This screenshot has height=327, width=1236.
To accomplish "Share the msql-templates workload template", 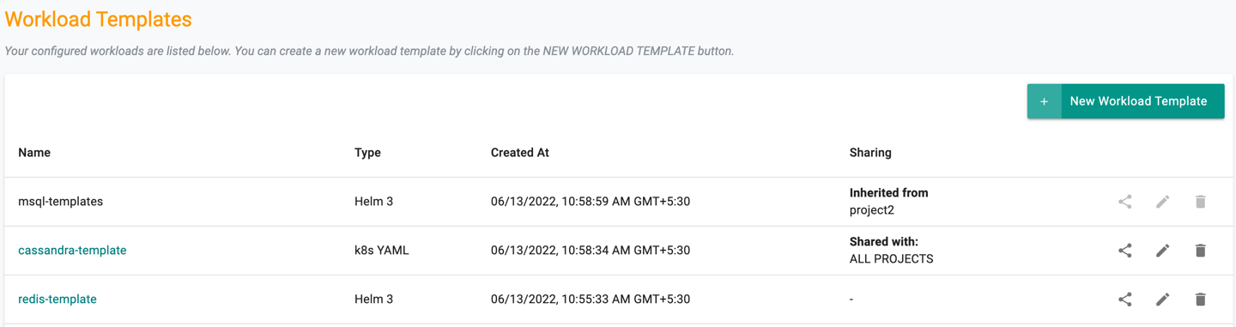I will point(1125,202).
